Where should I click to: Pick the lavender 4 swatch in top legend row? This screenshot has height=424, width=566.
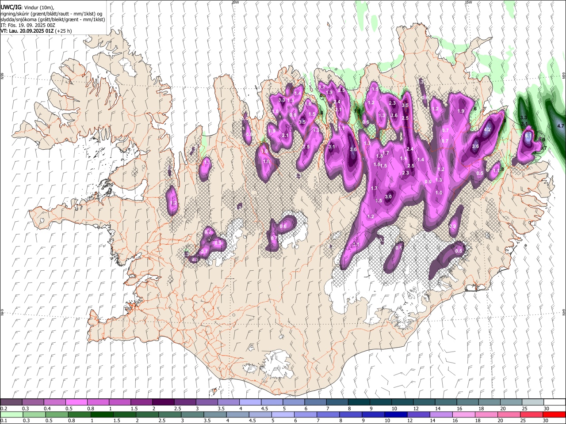pyautogui.click(x=250, y=402)
